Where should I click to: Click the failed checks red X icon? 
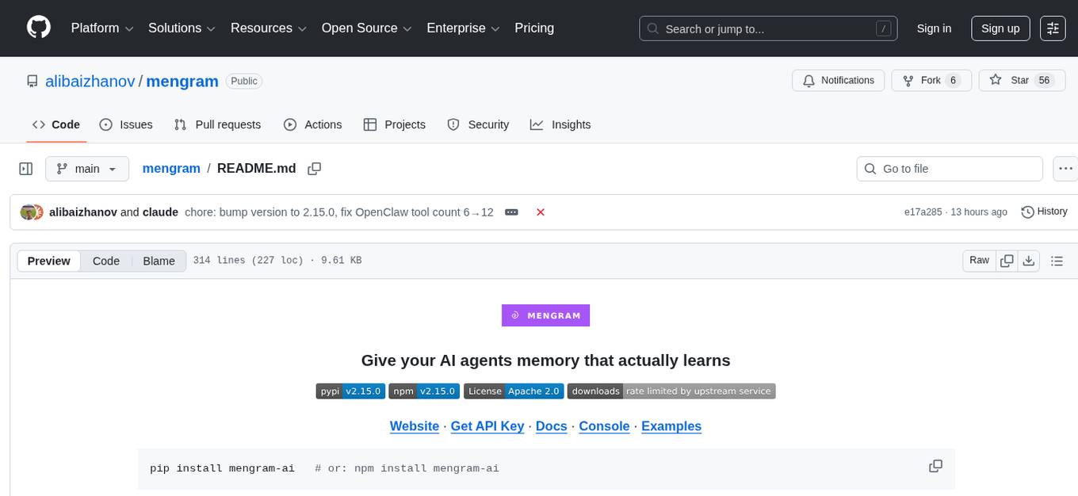(x=540, y=212)
